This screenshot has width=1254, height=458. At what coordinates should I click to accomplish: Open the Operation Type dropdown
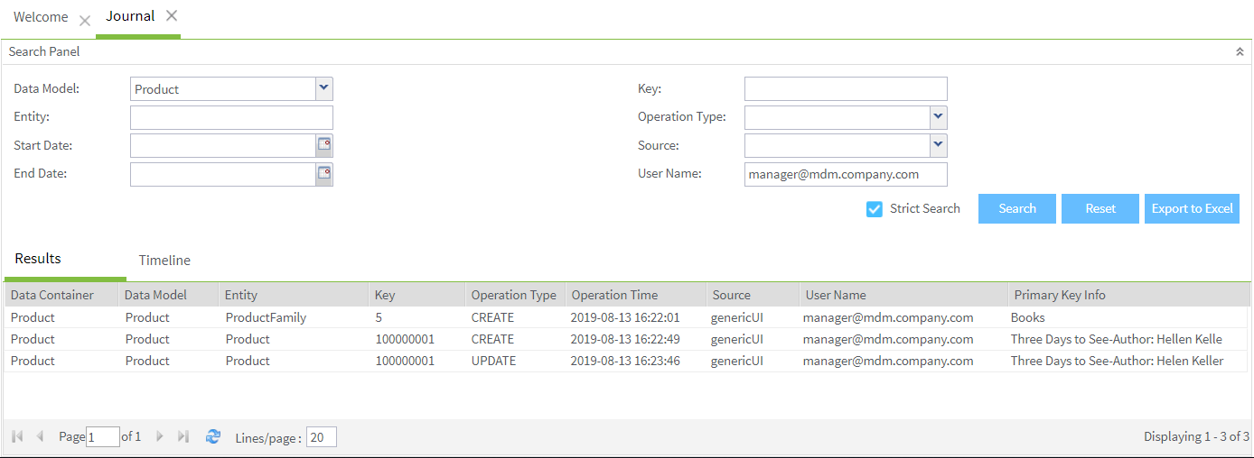coord(938,117)
